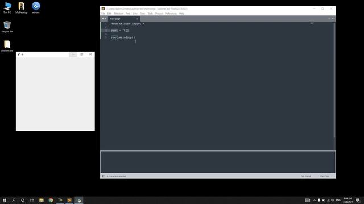364x204 pixels.
Task: Toggle the side bar icon in status bar
Action: coord(104,176)
